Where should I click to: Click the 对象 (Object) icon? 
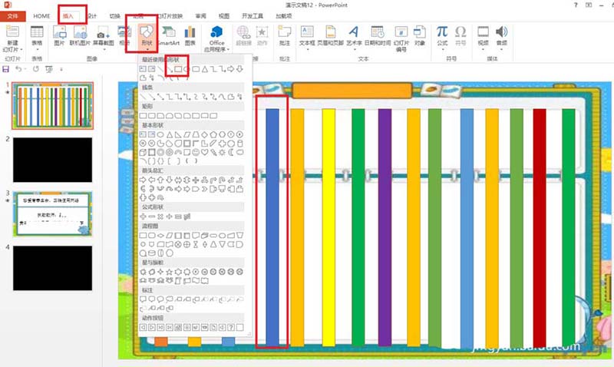420,35
